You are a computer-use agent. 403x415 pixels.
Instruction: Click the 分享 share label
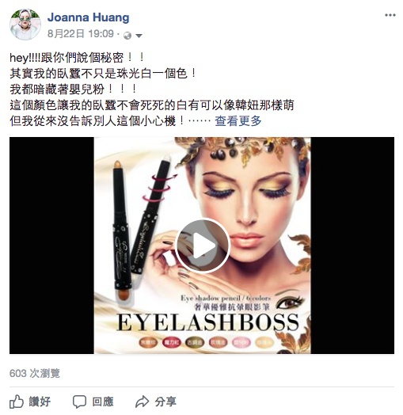(165, 402)
